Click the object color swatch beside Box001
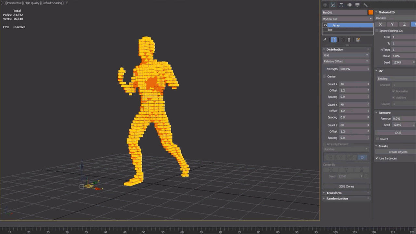 (370, 12)
